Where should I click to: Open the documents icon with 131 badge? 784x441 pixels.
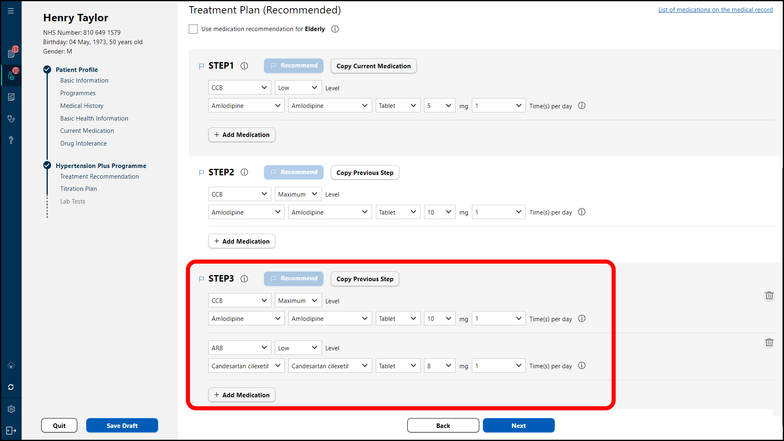coord(11,54)
